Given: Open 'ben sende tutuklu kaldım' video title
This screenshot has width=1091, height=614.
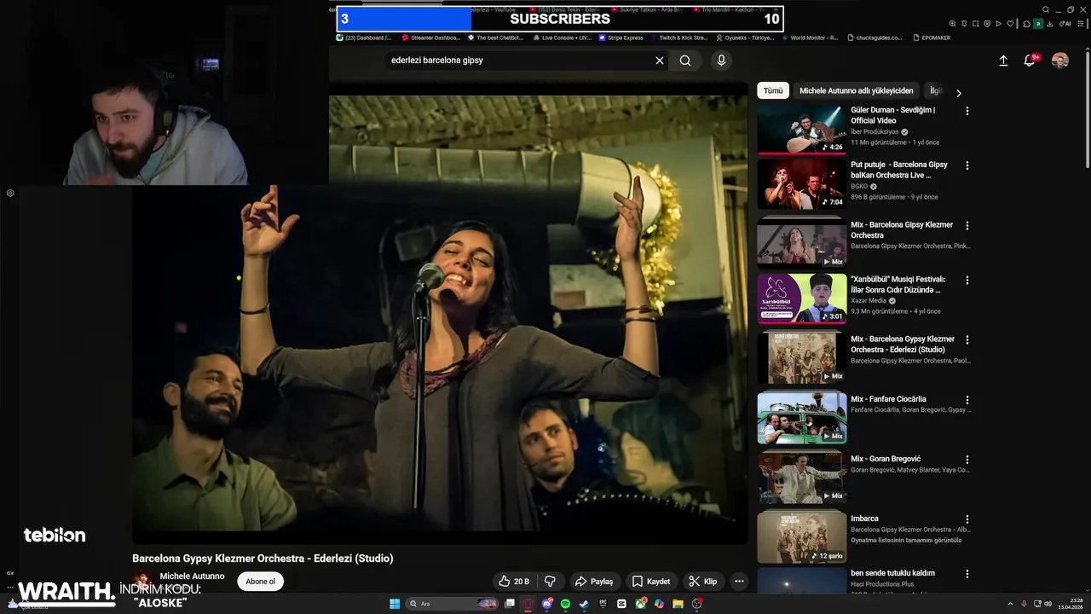Looking at the screenshot, I should click(892, 573).
